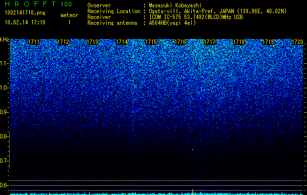Image resolution: width=307 pixels, height=195 pixels.
Task: Click the ICOM IC-575 receiver text
Action: (x=196, y=17)
